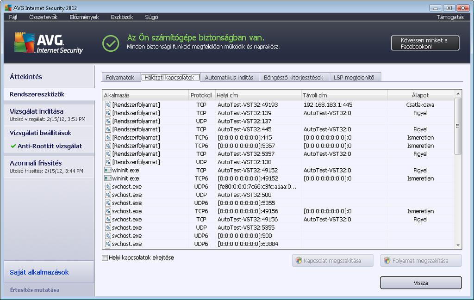Open the Összetevők menu
This screenshot has width=474, height=300.
coord(43,17)
